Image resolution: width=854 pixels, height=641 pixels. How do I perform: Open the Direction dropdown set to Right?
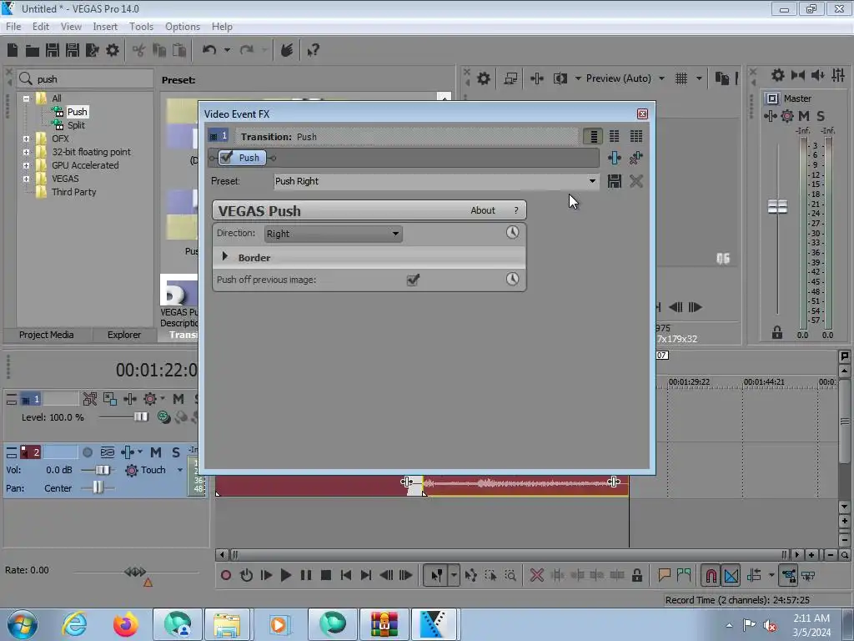(x=334, y=234)
